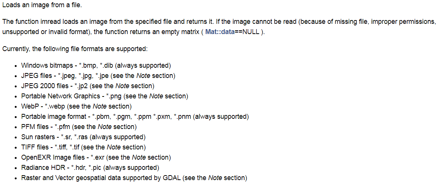This screenshot has width=445, height=185.
Task: Select the Radiance HDR list entry
Action: [x=90, y=168]
